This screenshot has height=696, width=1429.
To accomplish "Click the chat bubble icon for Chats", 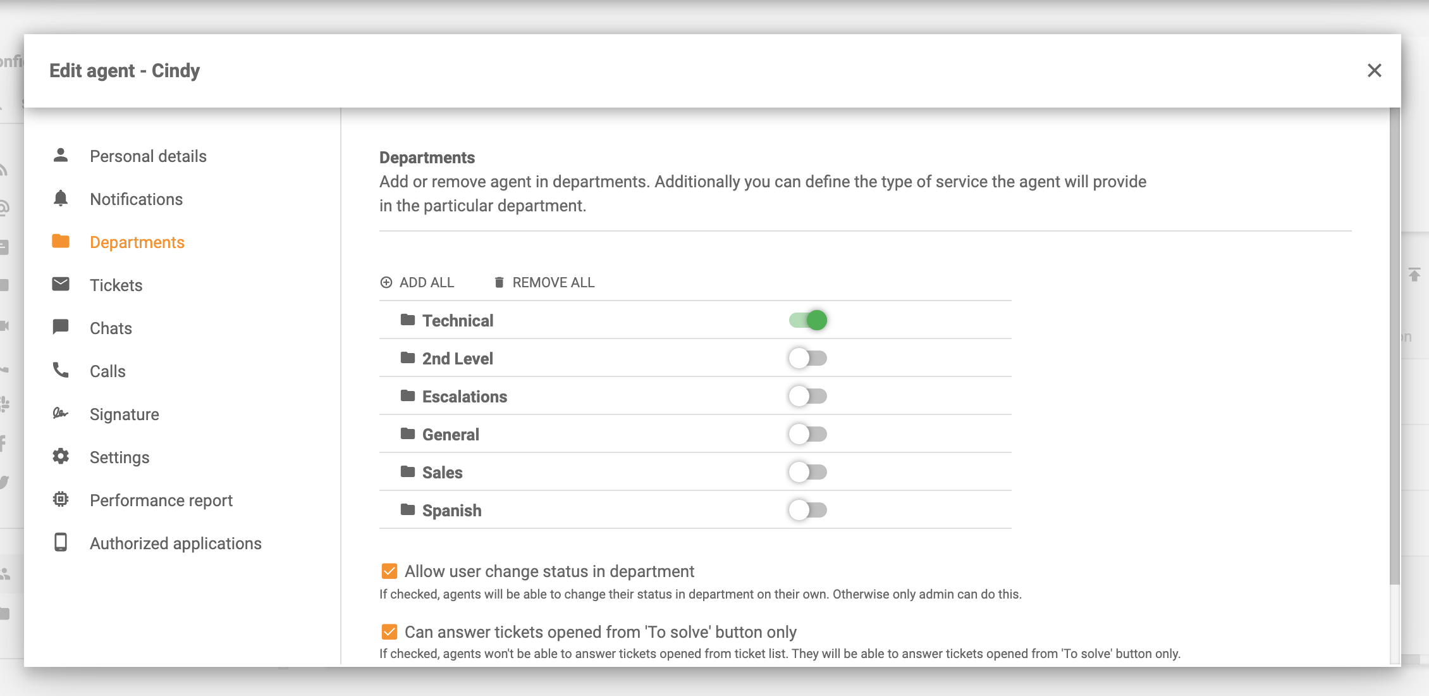I will [x=61, y=327].
